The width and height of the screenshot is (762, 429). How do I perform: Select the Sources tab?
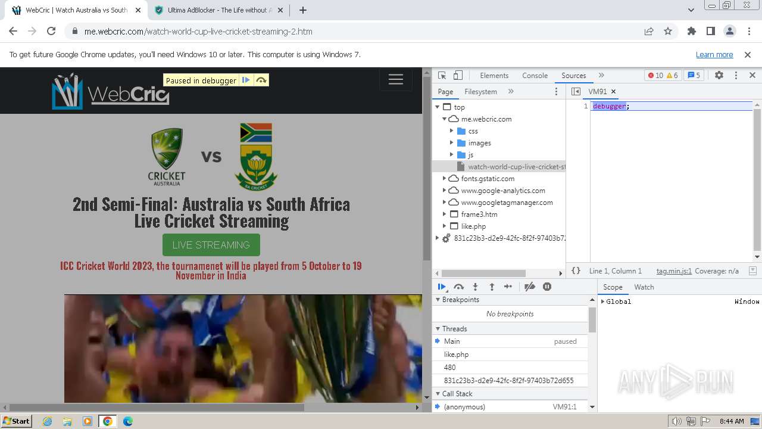click(x=574, y=76)
